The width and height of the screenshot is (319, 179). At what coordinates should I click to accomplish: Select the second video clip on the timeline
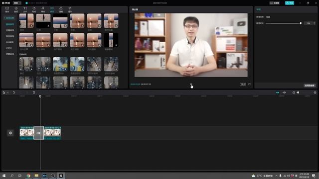(x=52, y=133)
